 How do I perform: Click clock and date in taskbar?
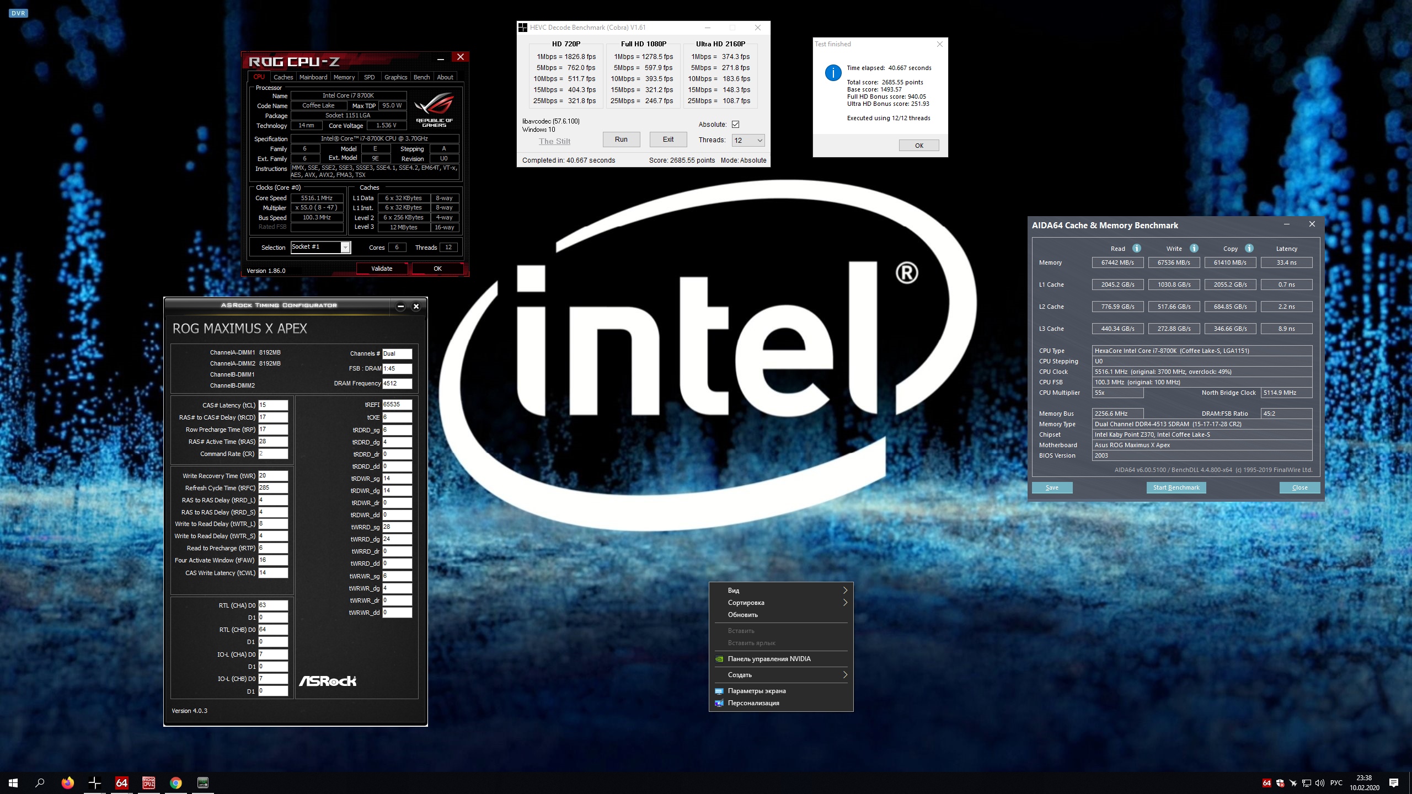click(1364, 783)
